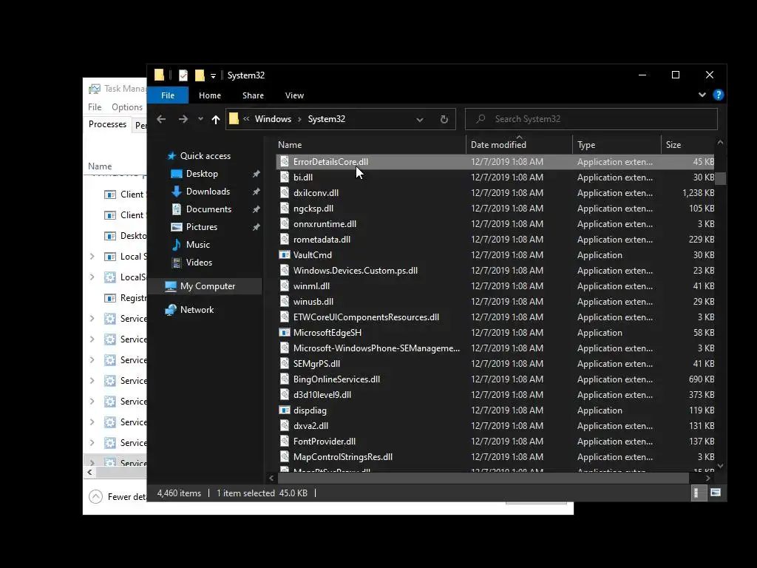Image resolution: width=757 pixels, height=568 pixels.
Task: Sort by the Type column header
Action: pyautogui.click(x=617, y=144)
